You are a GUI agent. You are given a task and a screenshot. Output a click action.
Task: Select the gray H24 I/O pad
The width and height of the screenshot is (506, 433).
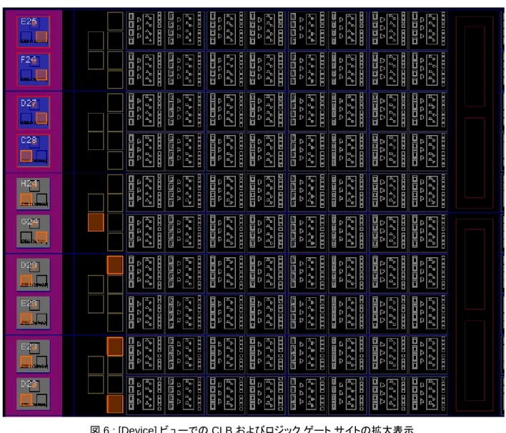click(x=34, y=194)
